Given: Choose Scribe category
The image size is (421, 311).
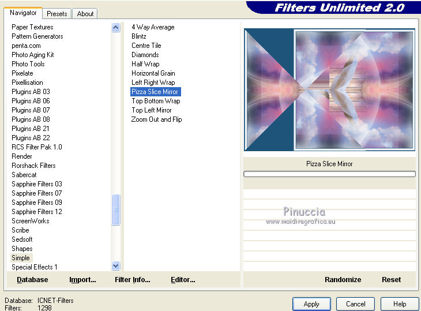Looking at the screenshot, I should coord(20,230).
